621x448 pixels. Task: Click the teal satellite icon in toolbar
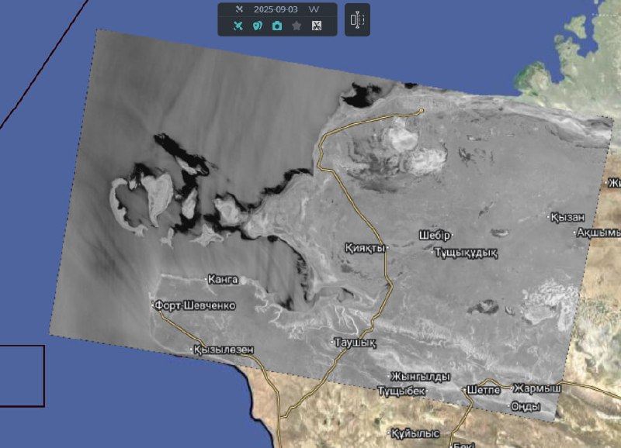[239, 26]
